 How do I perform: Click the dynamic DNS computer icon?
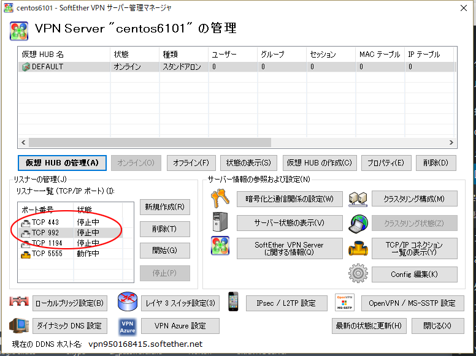coord(18,325)
